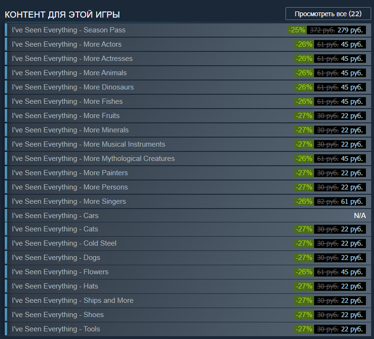Image resolution: width=374 pixels, height=339 pixels.
Task: Click the Season Pass 279 руб. price
Action: pos(350,30)
